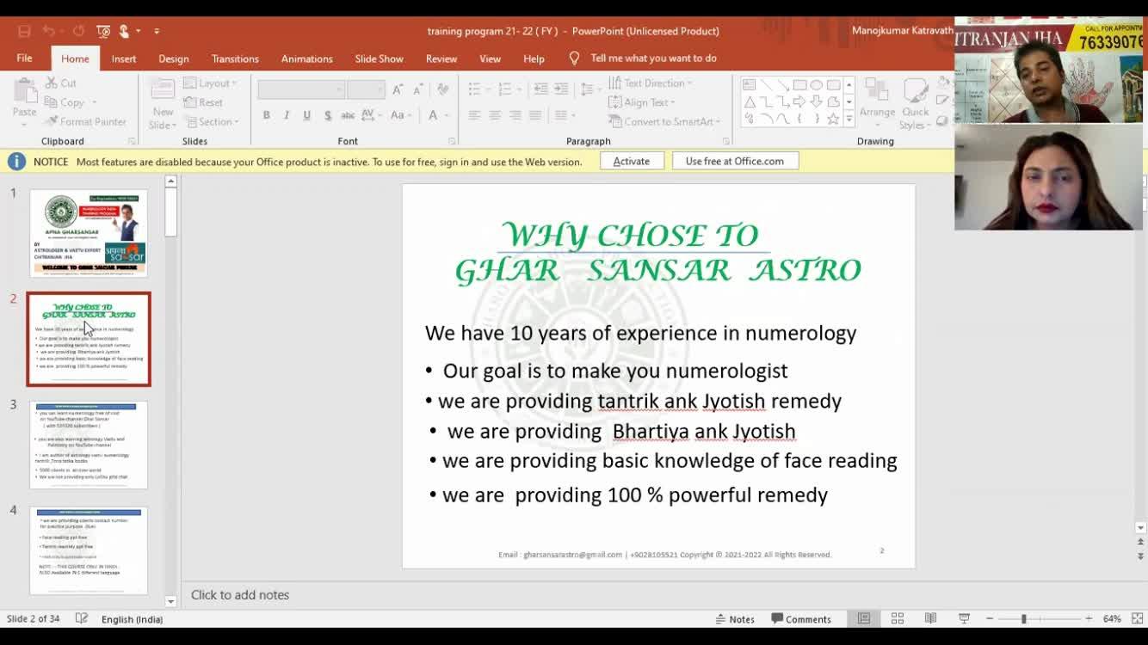
Task: Click the zoom slider in status bar
Action: tap(1023, 618)
